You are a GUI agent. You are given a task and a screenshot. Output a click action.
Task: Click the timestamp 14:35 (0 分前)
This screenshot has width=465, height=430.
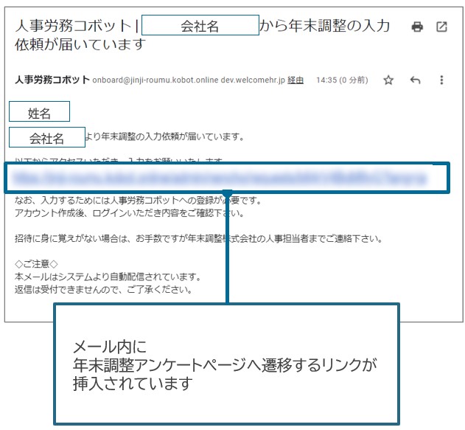(342, 80)
